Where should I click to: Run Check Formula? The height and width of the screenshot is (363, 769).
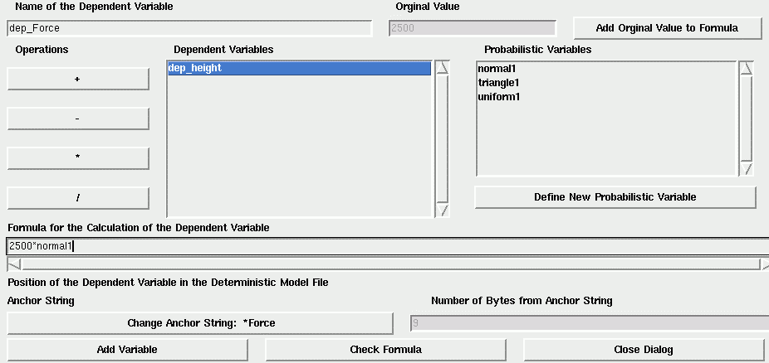coord(385,349)
